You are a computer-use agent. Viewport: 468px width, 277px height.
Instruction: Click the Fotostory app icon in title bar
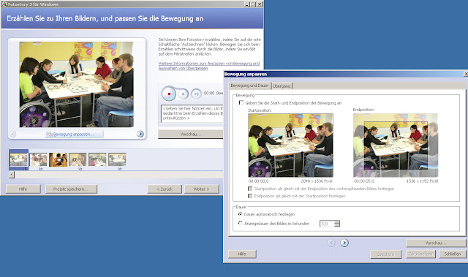(x=4, y=4)
